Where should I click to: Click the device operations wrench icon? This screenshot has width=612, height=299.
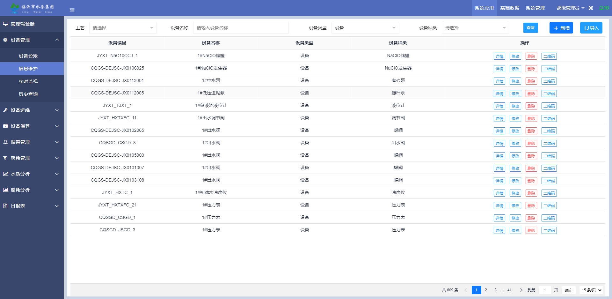[x=5, y=110]
